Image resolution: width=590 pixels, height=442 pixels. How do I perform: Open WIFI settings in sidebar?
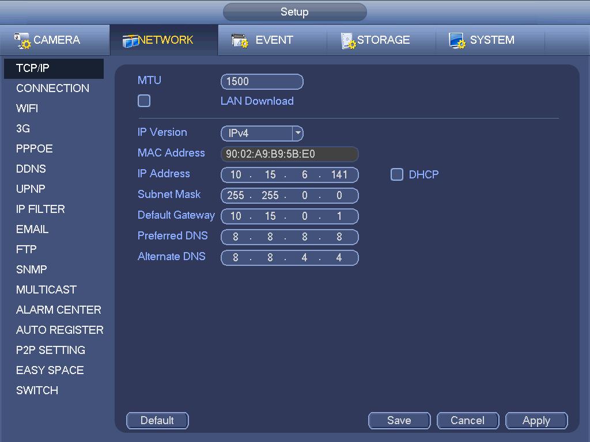point(27,109)
